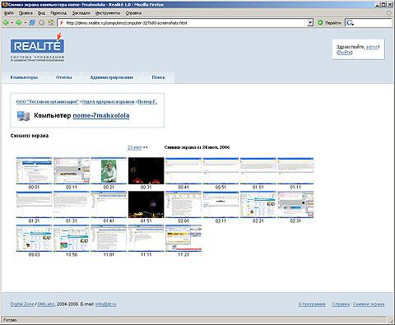Open the 02:31 screenshot thumbnail
395x325 pixels.
tap(295, 205)
